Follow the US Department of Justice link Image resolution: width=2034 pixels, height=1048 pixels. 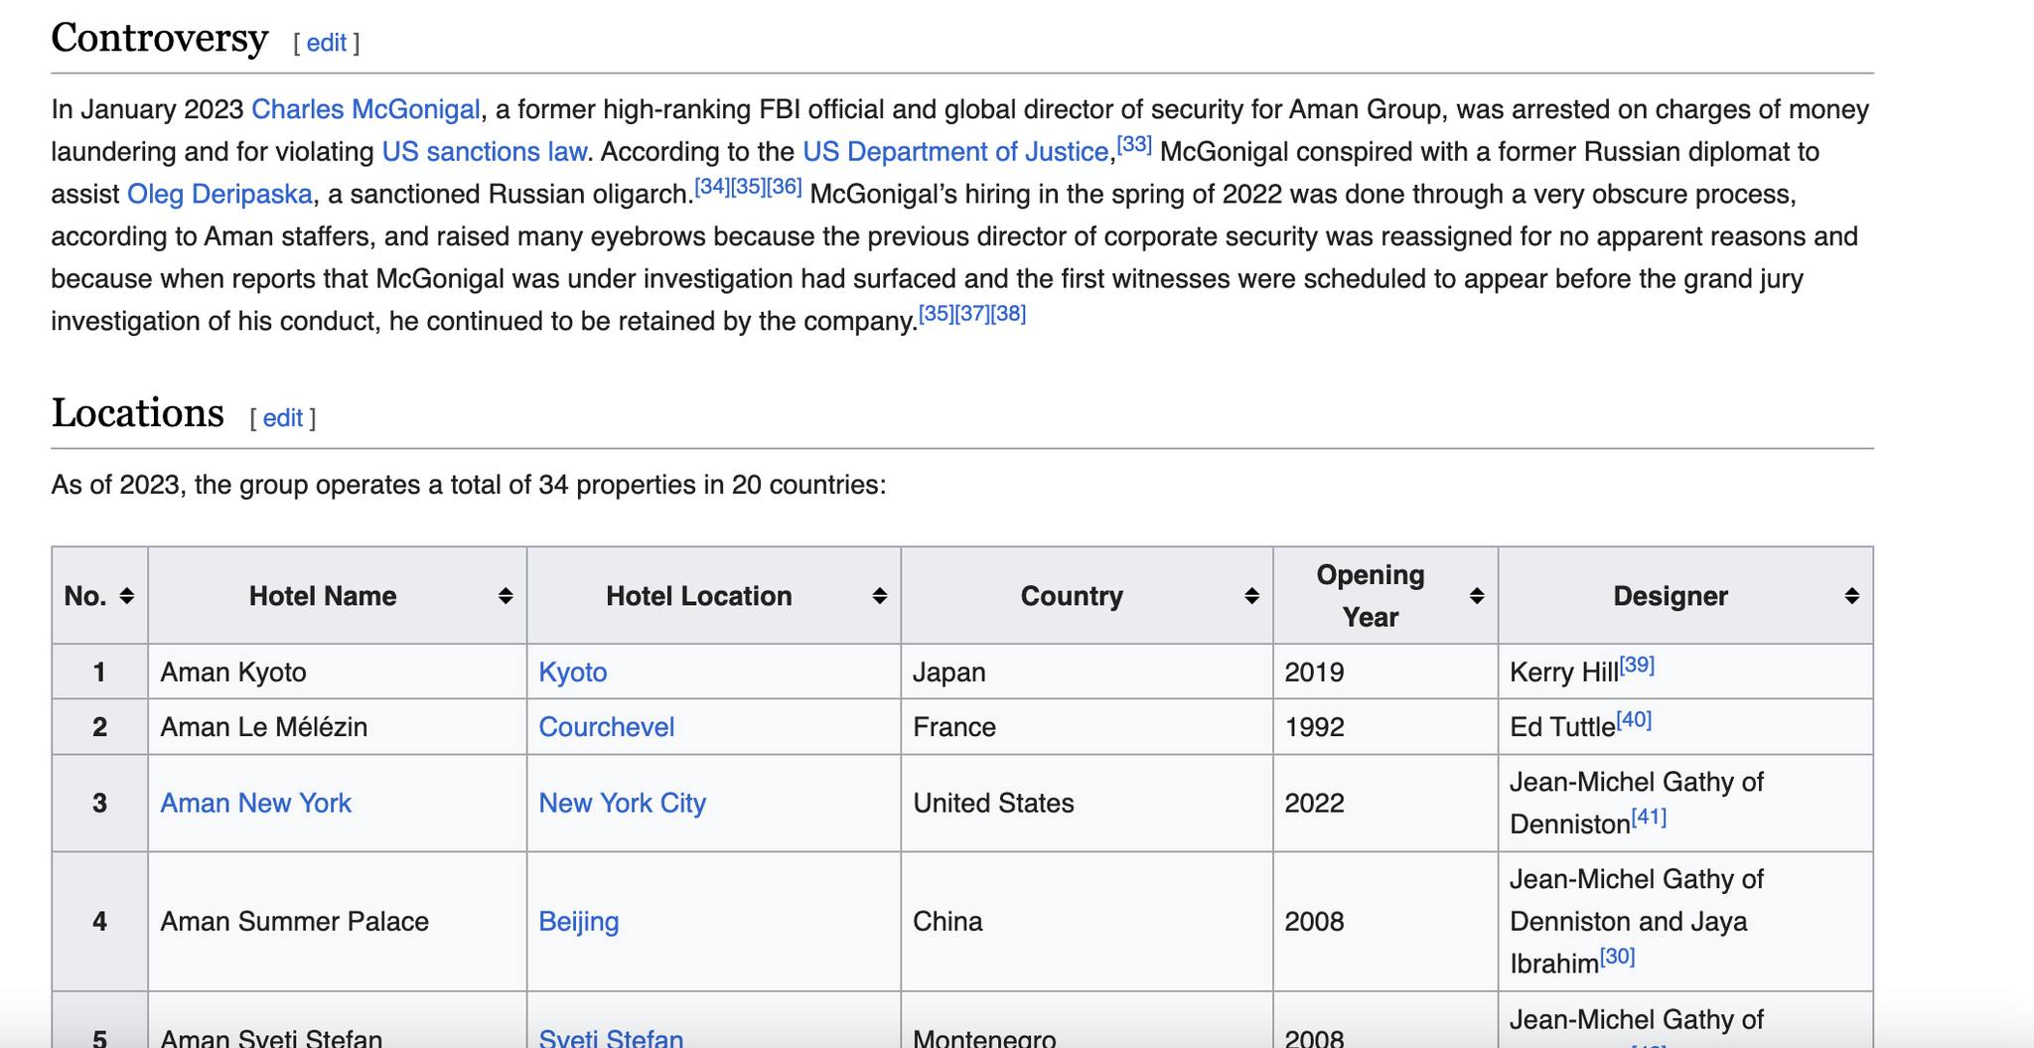click(955, 152)
